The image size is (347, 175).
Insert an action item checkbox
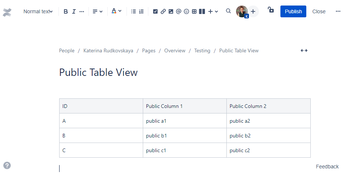point(155,11)
